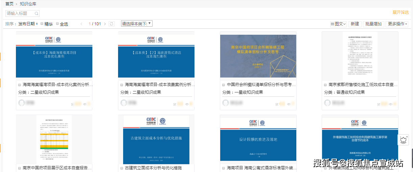Click 知识仓库 in the breadcrumb
413x172 pixels.
[x=28, y=4]
